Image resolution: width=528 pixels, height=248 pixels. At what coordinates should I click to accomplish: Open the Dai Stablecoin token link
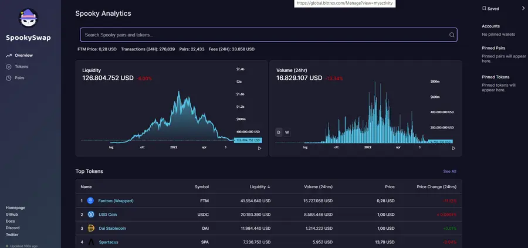point(113,228)
